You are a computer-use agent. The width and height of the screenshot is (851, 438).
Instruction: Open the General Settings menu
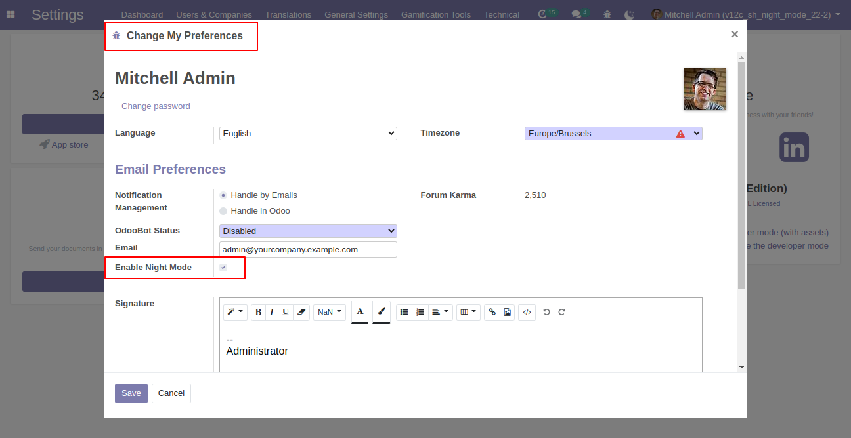click(x=356, y=14)
